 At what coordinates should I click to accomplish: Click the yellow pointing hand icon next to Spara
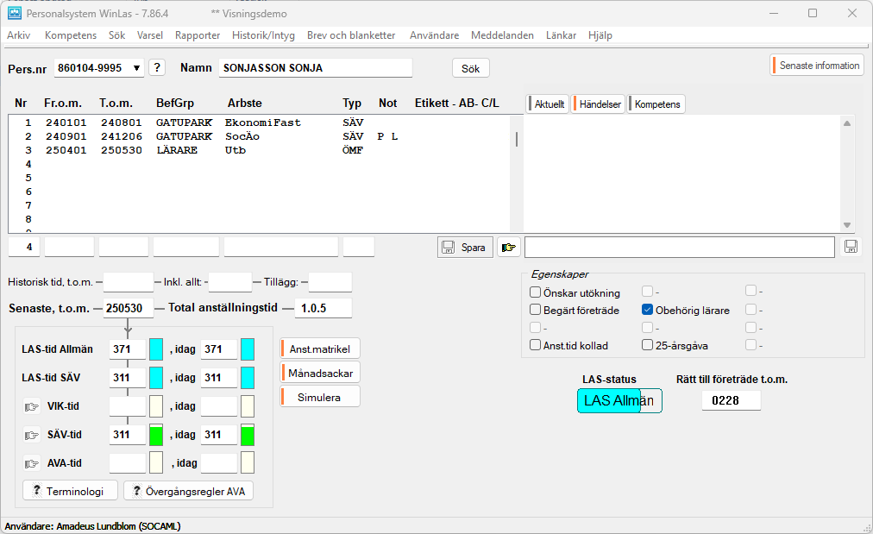click(x=509, y=248)
